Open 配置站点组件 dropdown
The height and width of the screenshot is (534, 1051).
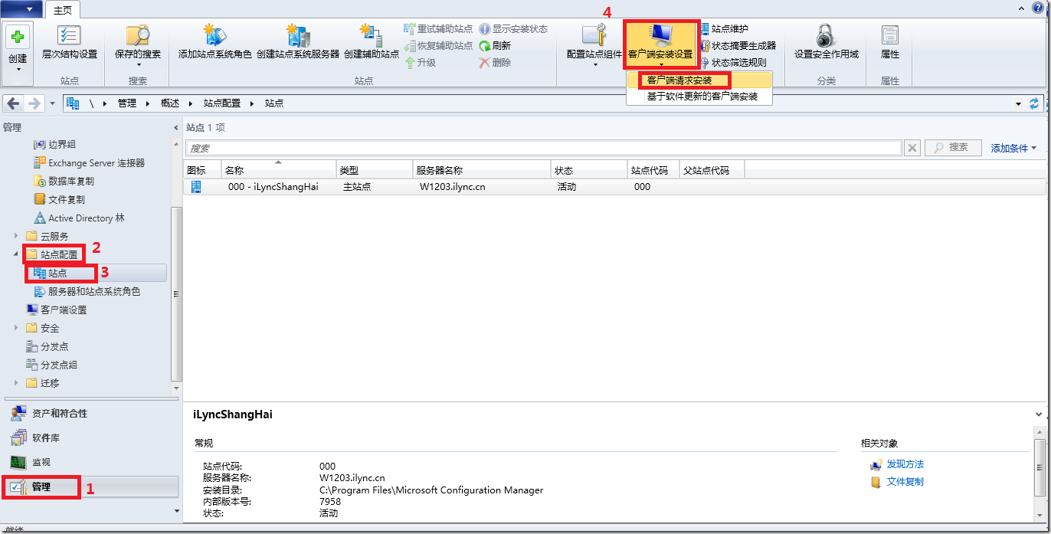coord(594,46)
